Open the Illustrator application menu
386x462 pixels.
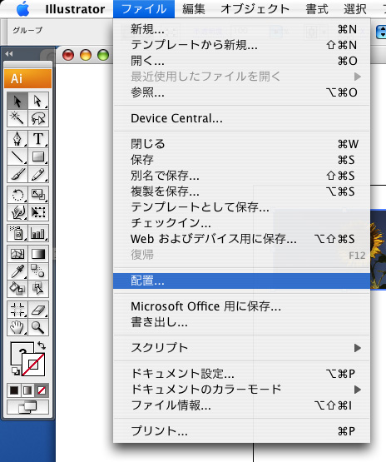tap(75, 9)
